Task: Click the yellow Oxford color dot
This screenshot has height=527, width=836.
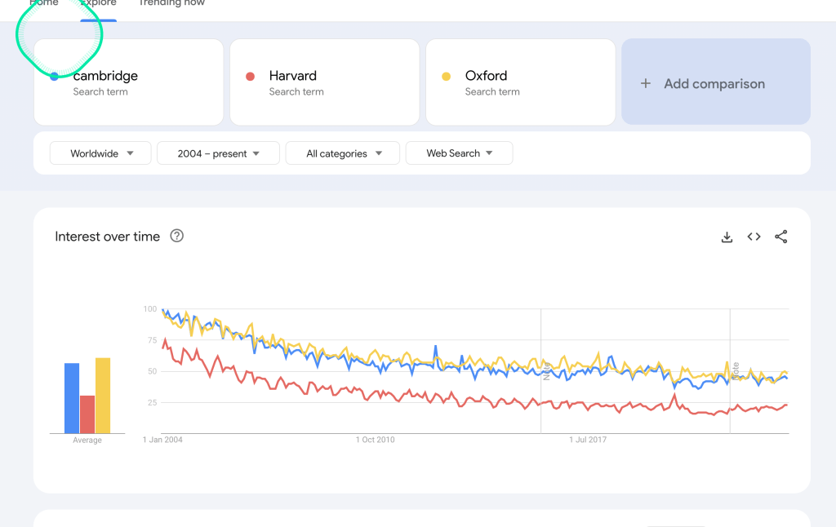Action: click(447, 76)
